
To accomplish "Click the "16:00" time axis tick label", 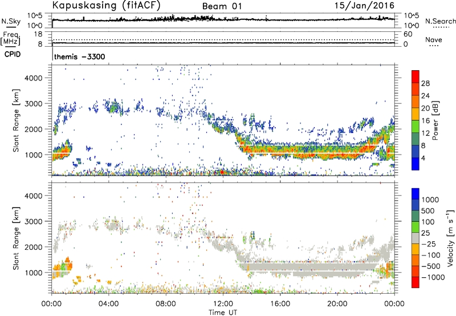I will tap(280, 304).
